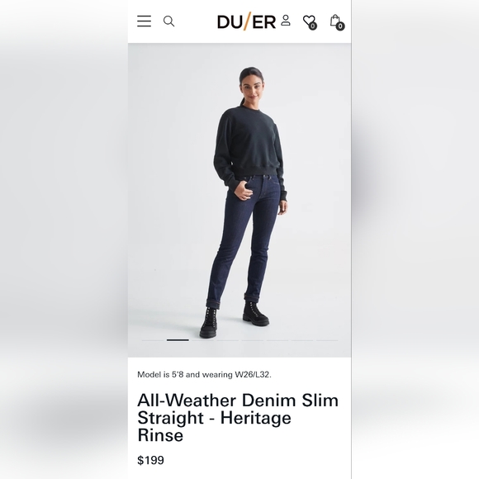Click the shopping bag count badge
479x479 pixels.
pos(340,26)
